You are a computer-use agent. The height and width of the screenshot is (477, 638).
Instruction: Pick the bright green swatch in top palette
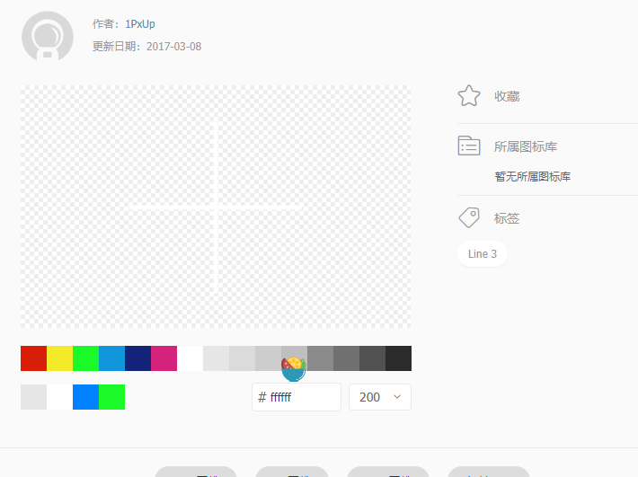click(86, 358)
